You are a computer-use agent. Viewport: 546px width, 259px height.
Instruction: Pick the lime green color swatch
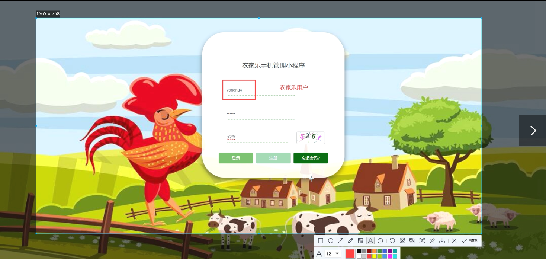click(x=379, y=256)
